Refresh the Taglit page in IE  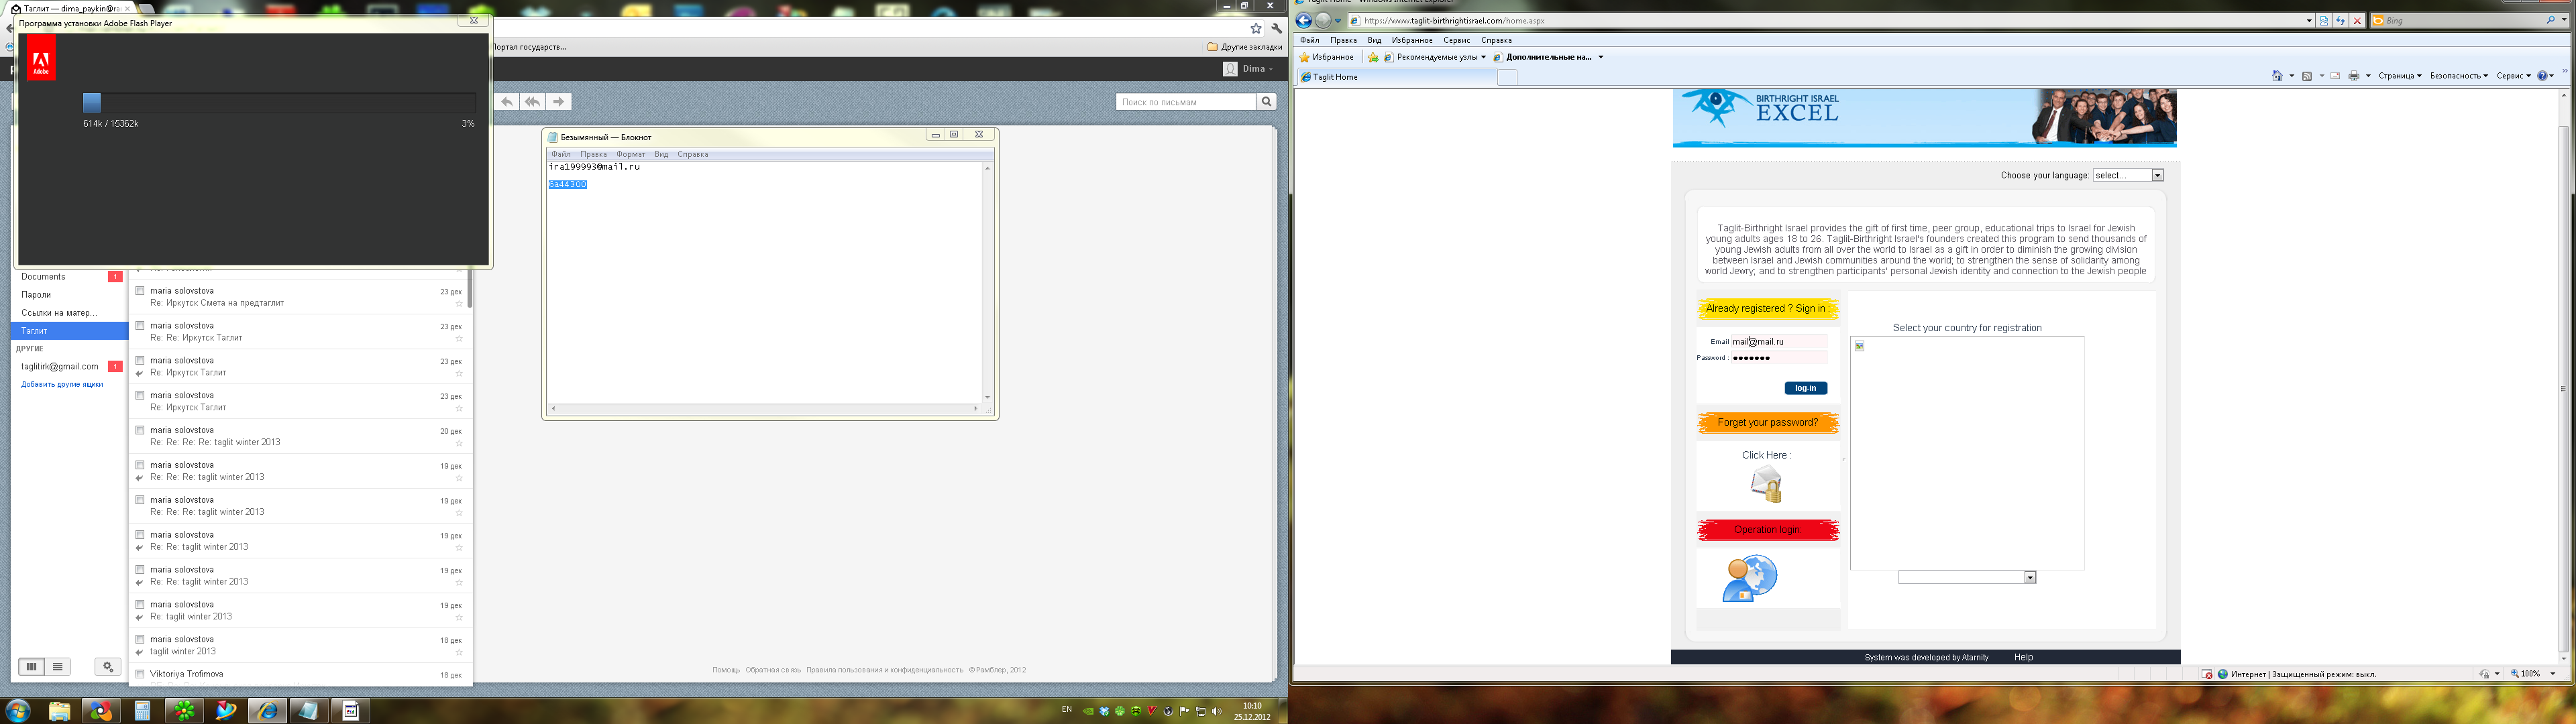2340,20
